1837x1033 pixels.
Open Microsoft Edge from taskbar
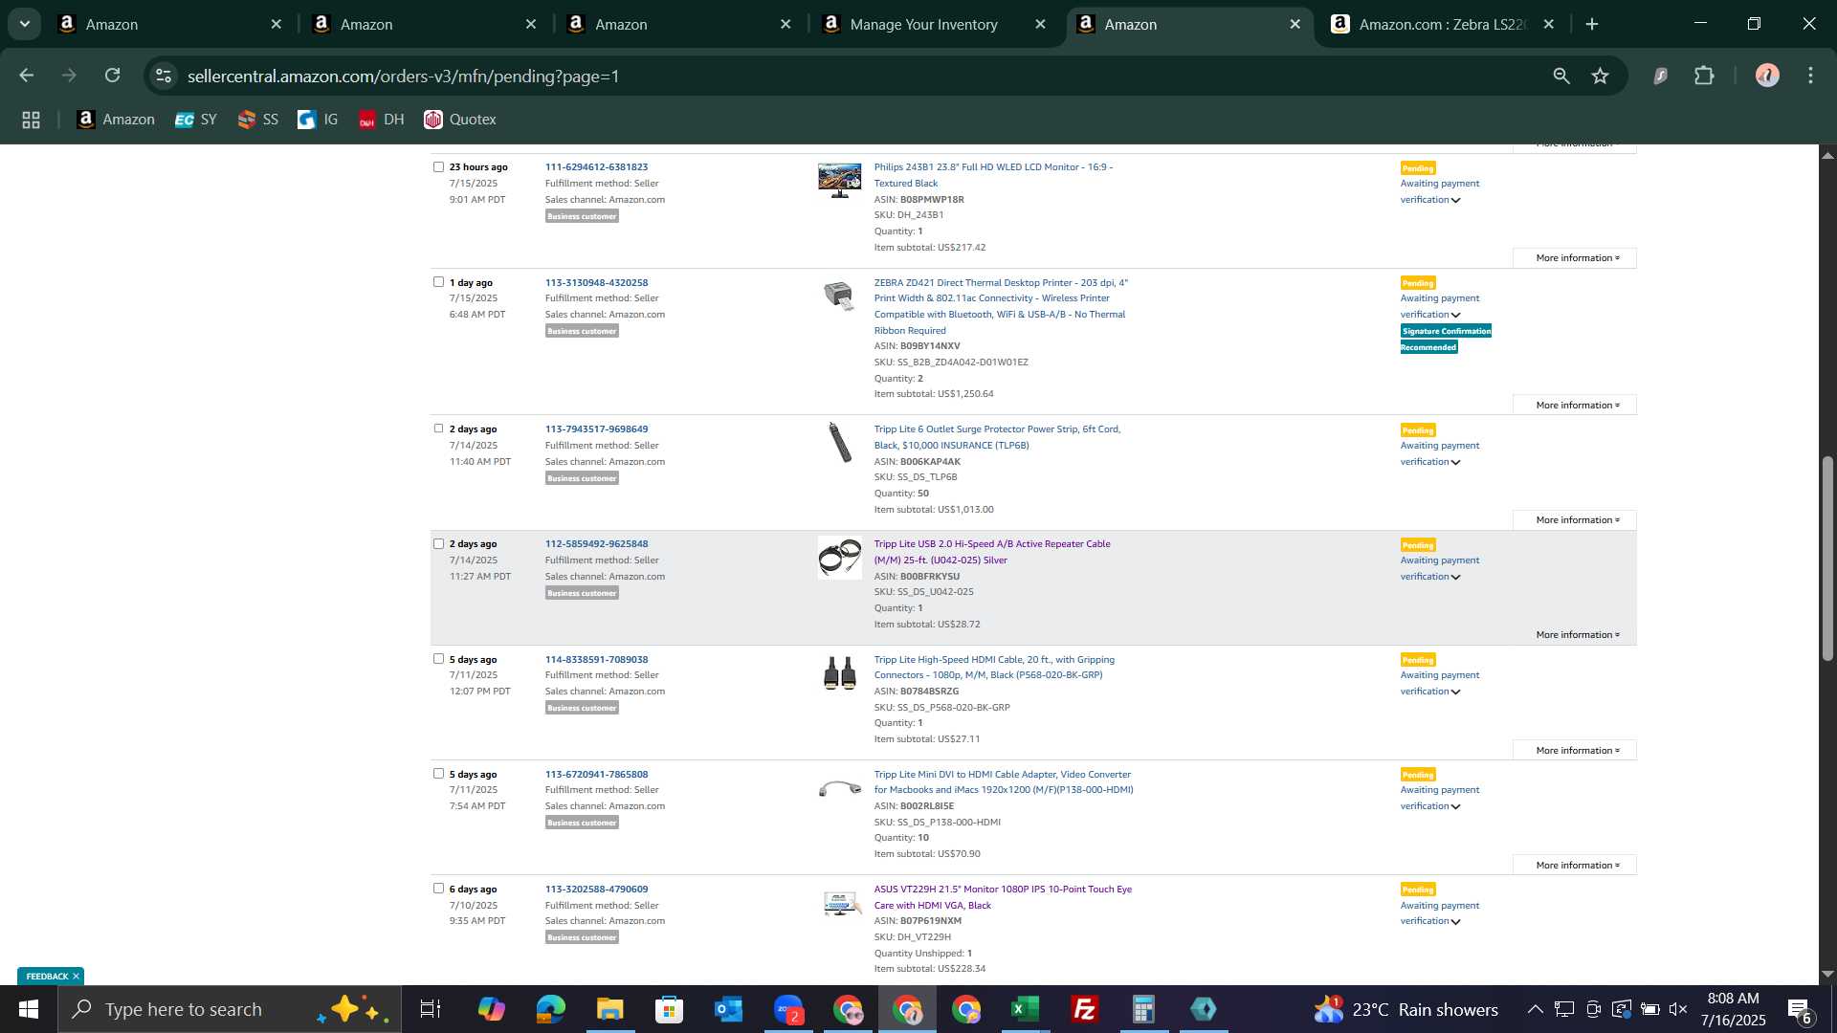550,1009
